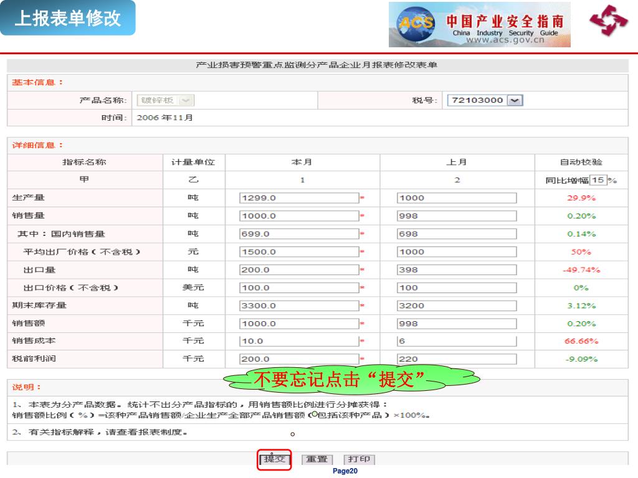Click 期末库存量 current month field
The height and width of the screenshot is (478, 638).
(x=299, y=306)
